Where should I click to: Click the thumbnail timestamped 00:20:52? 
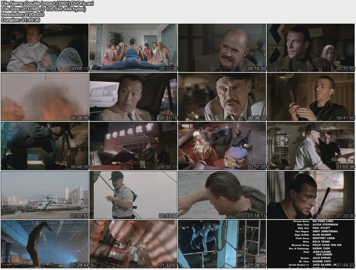(x=311, y=48)
